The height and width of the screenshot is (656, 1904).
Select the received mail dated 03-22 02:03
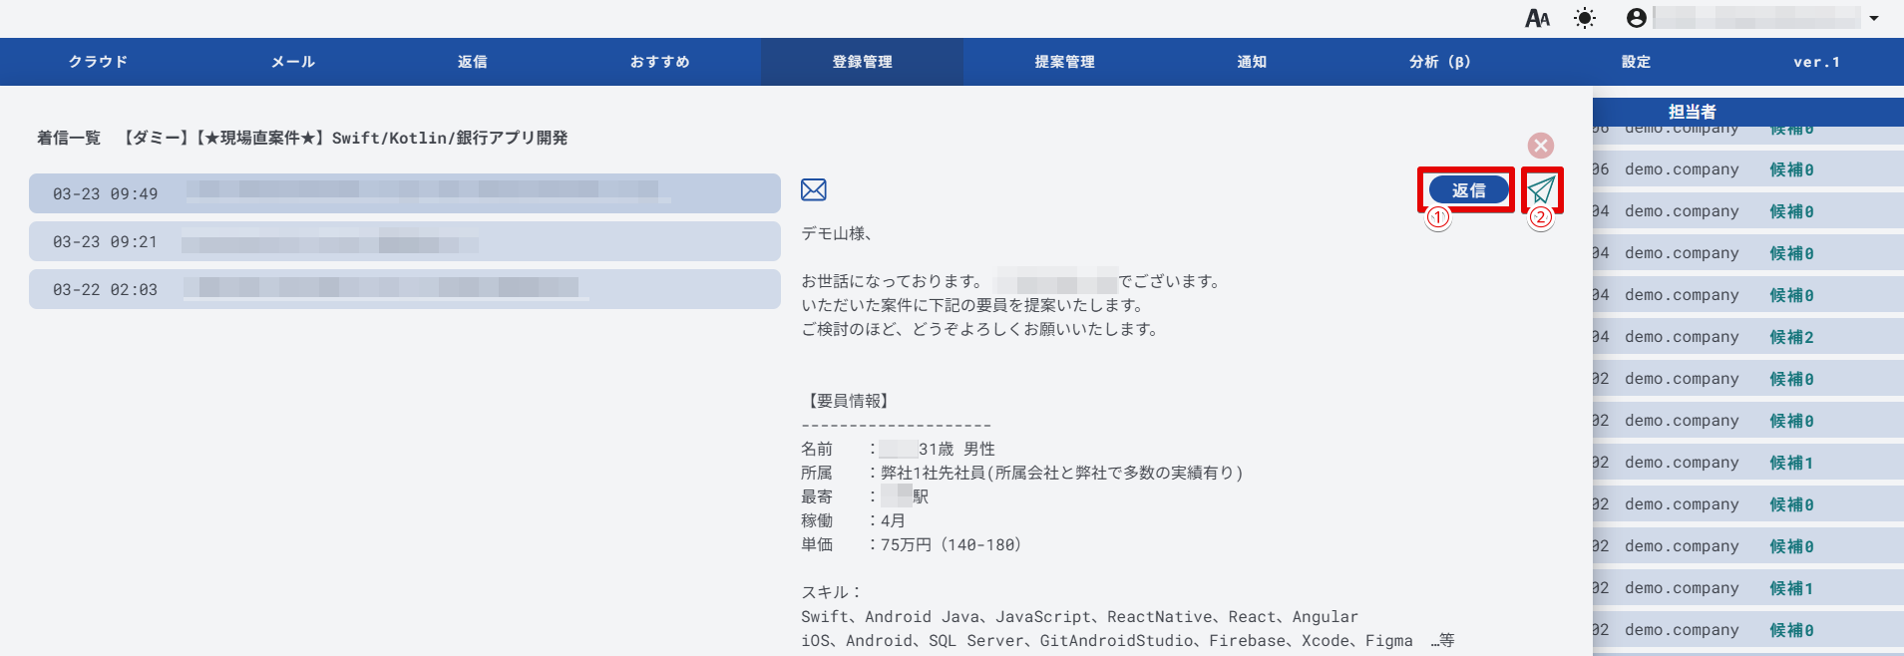pos(404,289)
